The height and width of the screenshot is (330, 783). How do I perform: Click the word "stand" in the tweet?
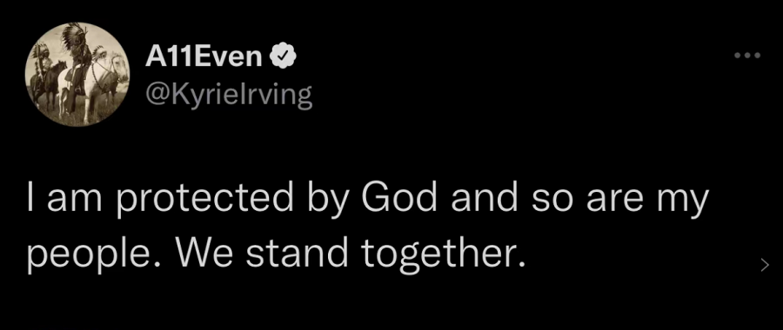297,254
